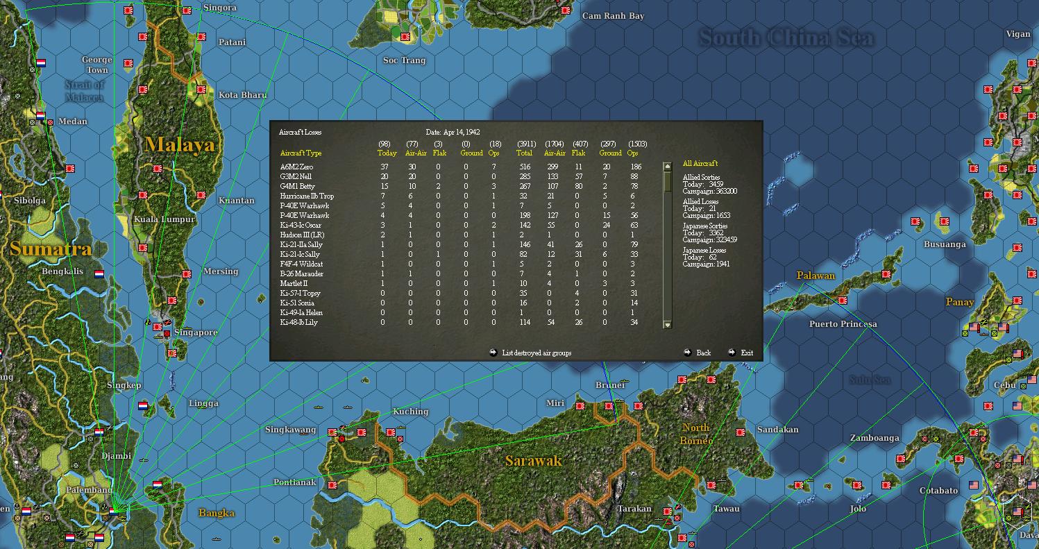1039x549 pixels.
Task: Select the Ki-57-I Topsy row
Action: pyautogui.click(x=460, y=293)
